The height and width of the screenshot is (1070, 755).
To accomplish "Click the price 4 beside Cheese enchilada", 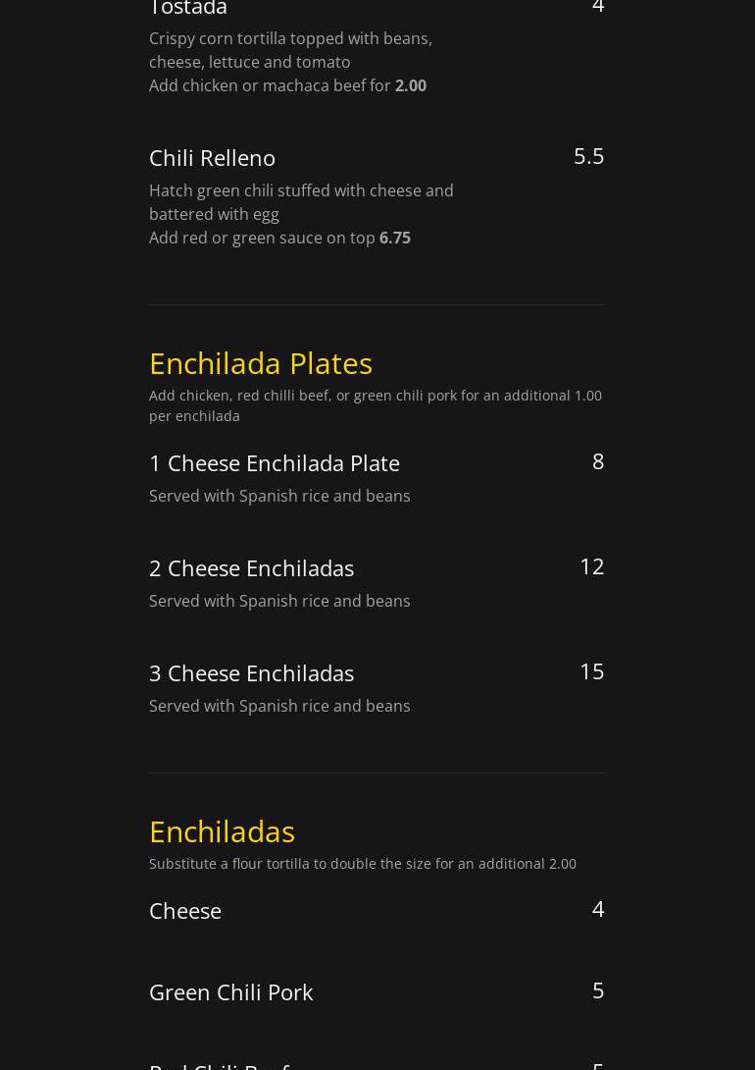I will [x=597, y=909].
